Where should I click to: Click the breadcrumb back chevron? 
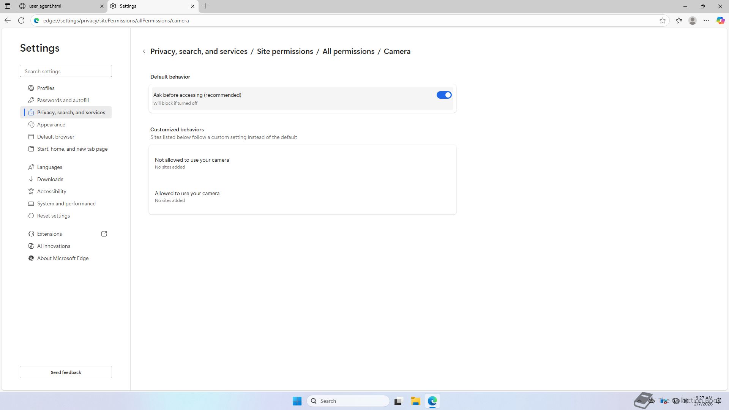point(144,52)
